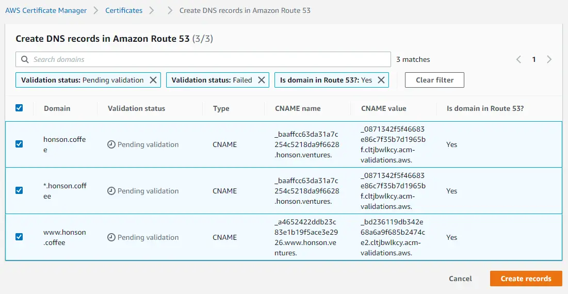Click Create DNS records in Amazon Route 53 breadcrumb

tap(245, 10)
